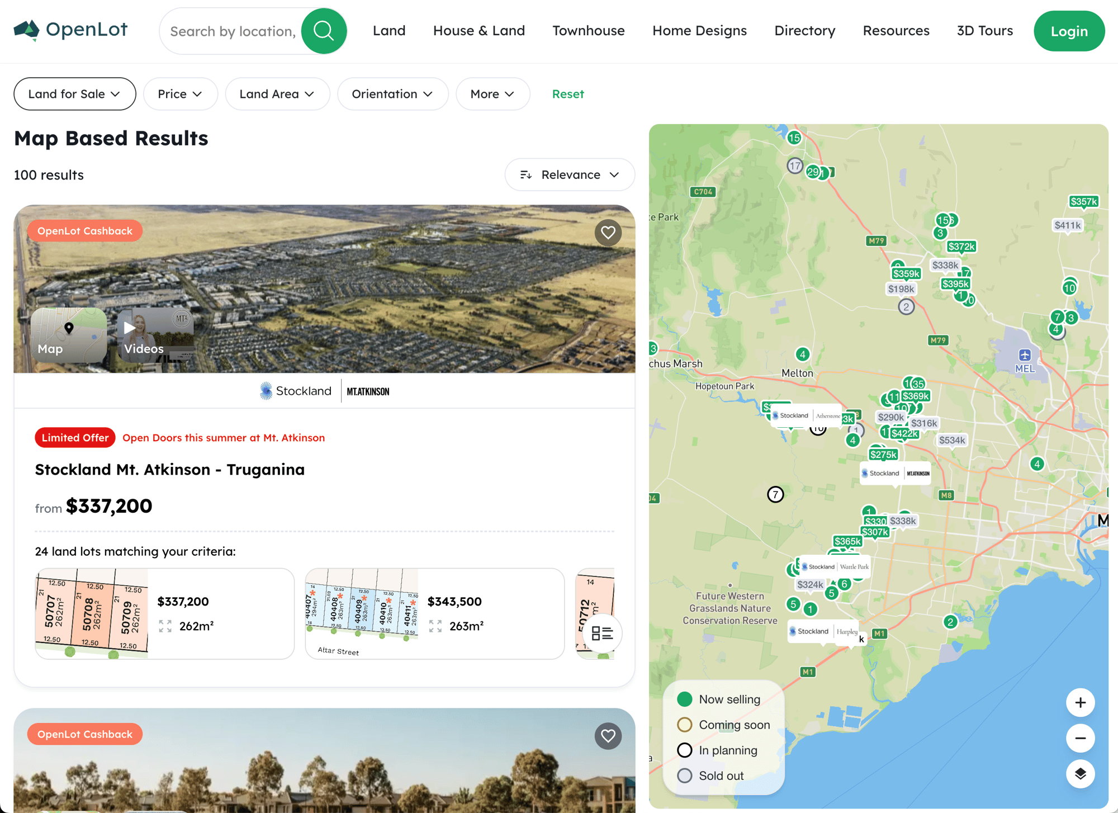Expand the Land Area filter
Viewport: 1118px width, 813px height.
pyautogui.click(x=277, y=94)
